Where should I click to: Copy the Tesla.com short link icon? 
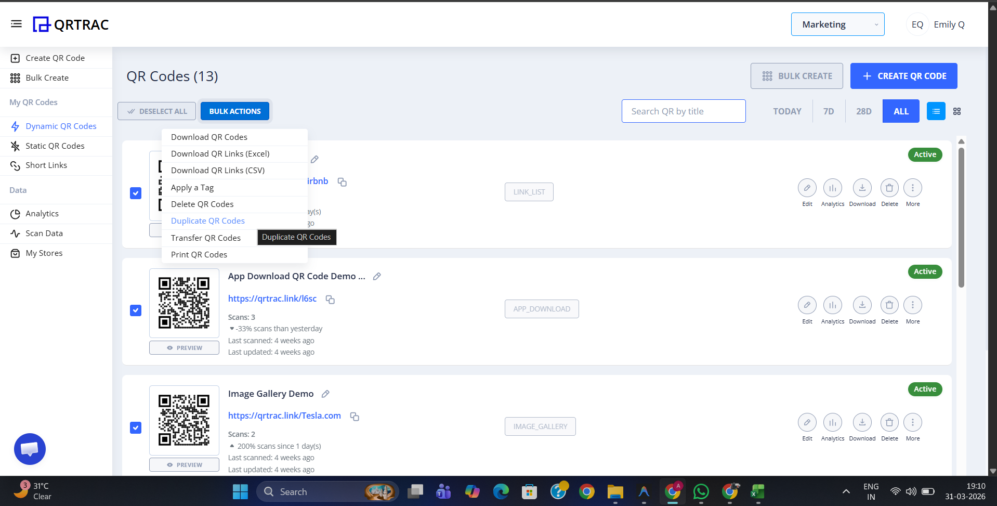[x=355, y=417]
